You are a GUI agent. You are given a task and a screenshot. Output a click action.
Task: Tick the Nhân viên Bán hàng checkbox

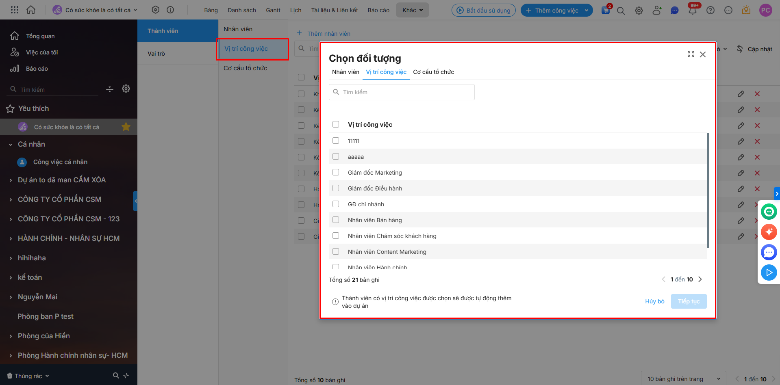pyautogui.click(x=336, y=220)
